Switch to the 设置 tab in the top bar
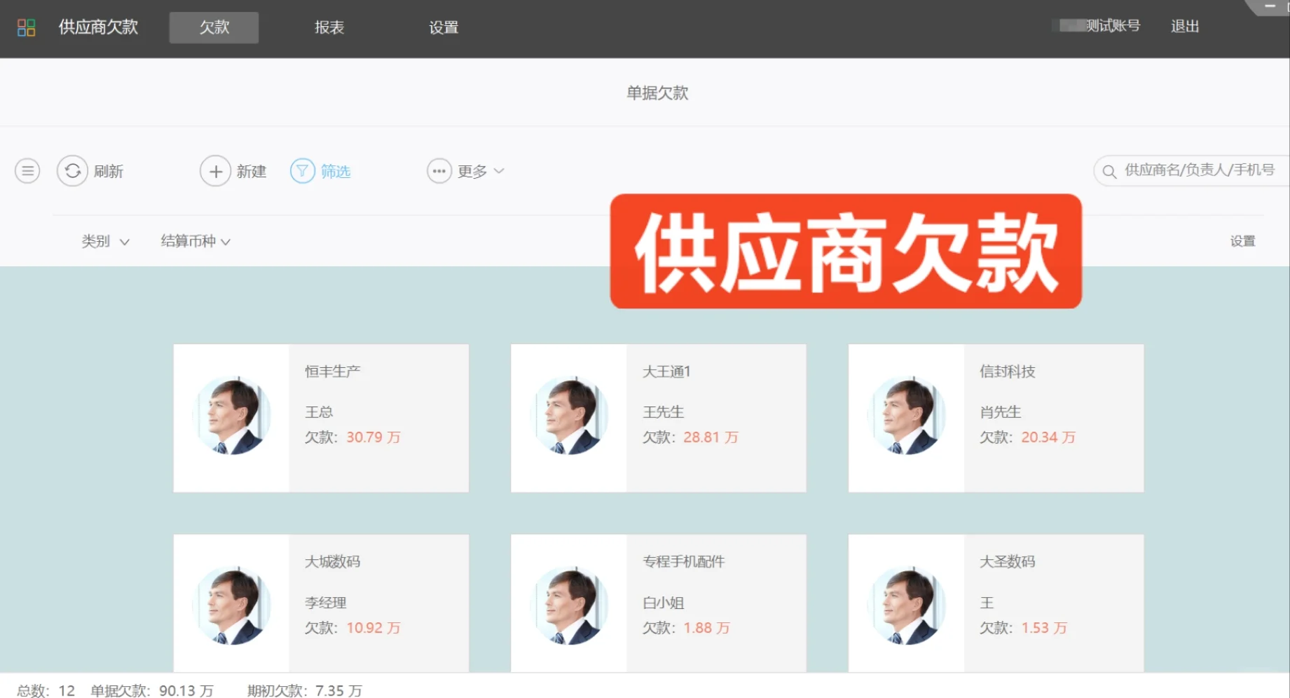This screenshot has width=1290, height=698. coord(443,27)
